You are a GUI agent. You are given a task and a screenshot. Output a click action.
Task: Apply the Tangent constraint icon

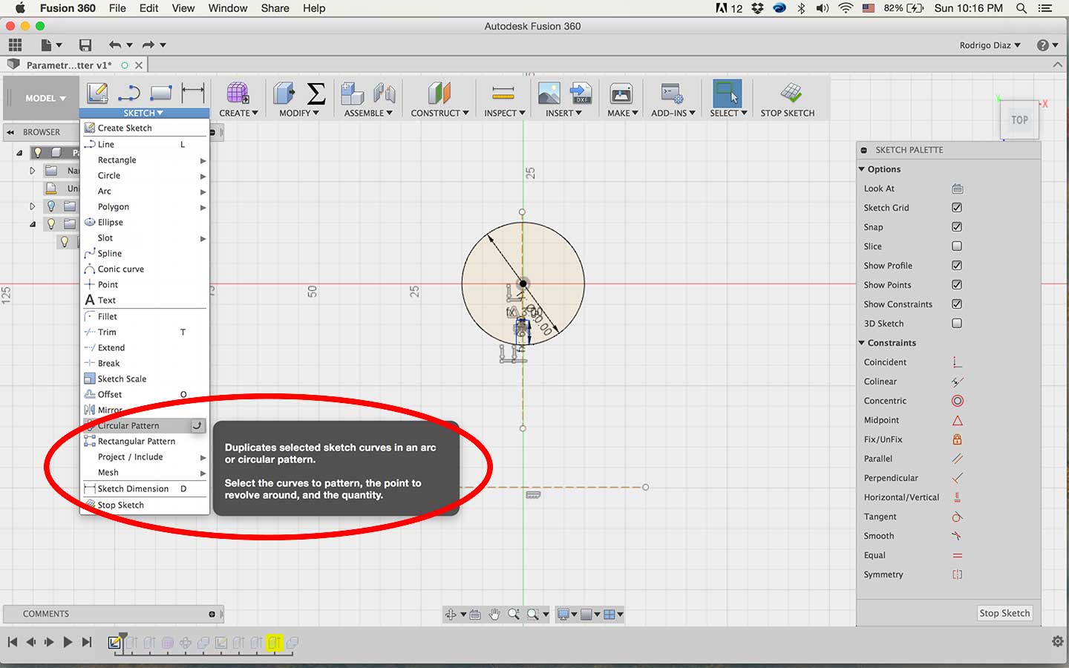(x=957, y=517)
